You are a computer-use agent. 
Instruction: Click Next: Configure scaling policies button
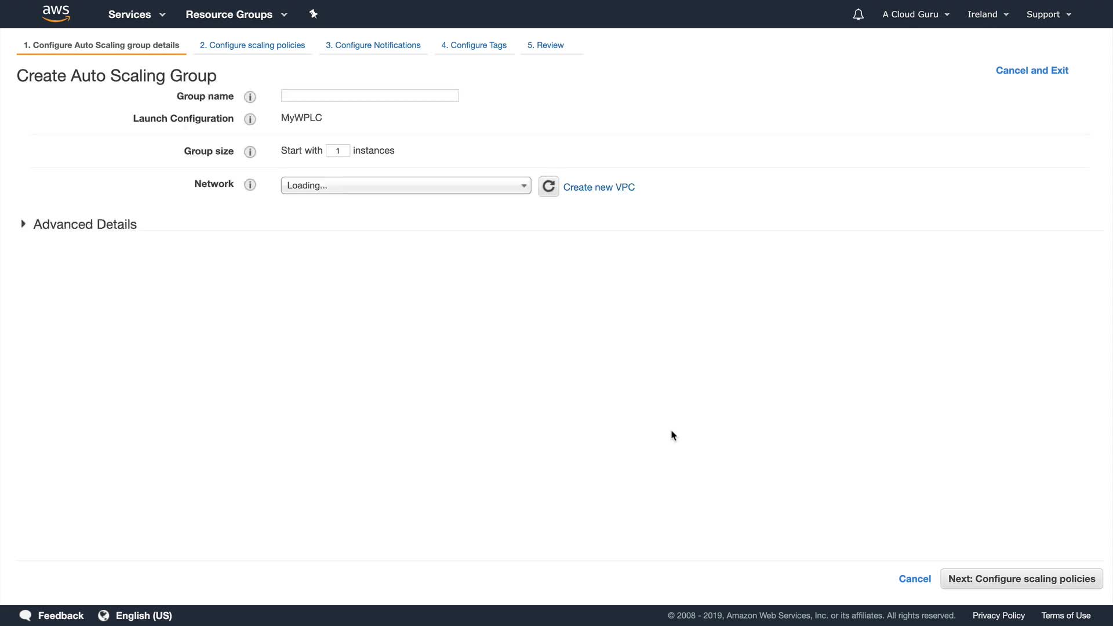pos(1021,578)
